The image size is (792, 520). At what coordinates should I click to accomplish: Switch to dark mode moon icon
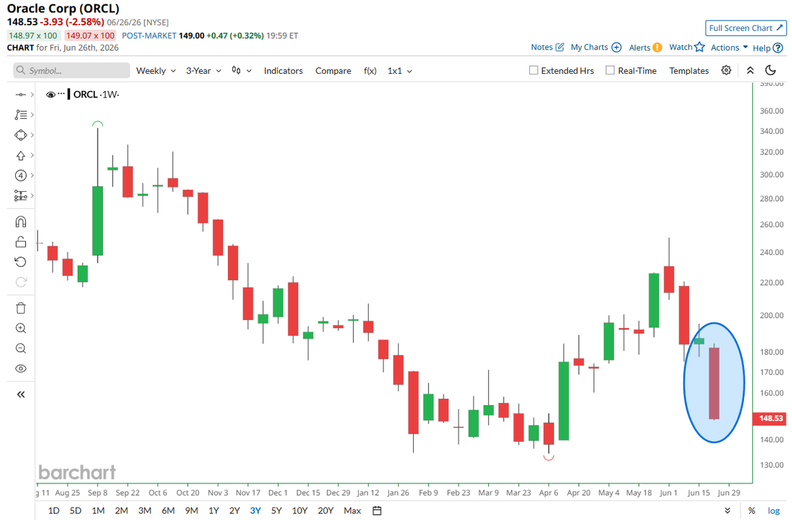[x=770, y=71]
